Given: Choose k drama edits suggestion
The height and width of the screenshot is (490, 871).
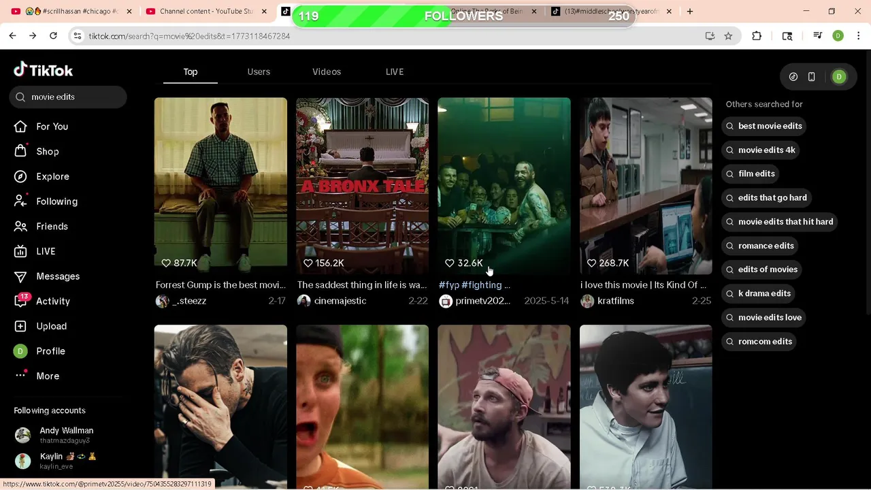Looking at the screenshot, I should point(758,293).
